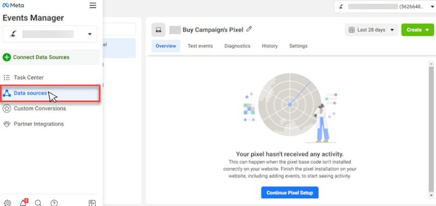Click the Task Center list icon

click(x=7, y=78)
